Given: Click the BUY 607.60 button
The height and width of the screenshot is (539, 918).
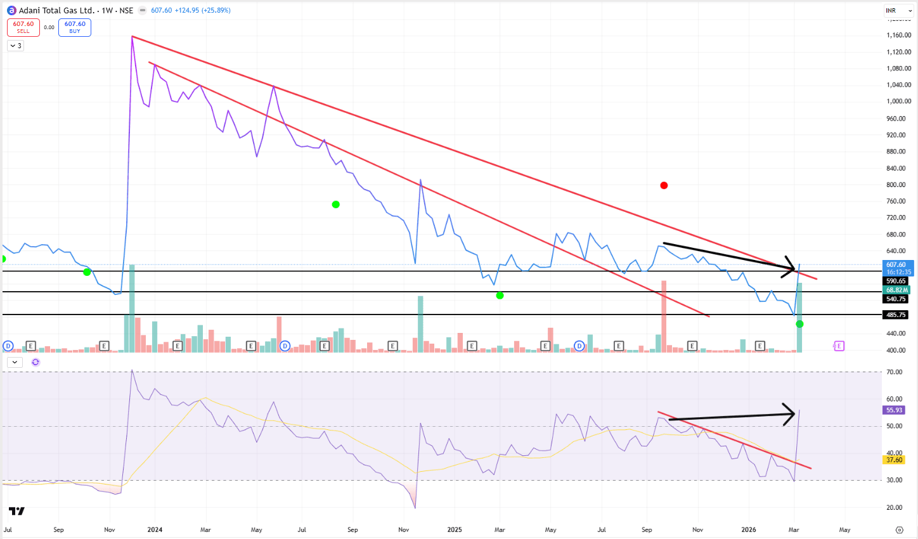Looking at the screenshot, I should 75,27.
